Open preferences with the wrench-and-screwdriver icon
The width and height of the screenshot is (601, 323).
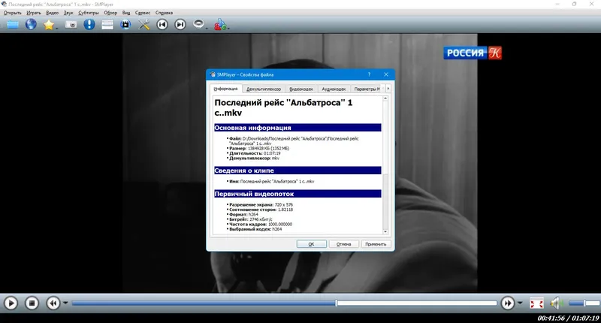144,25
